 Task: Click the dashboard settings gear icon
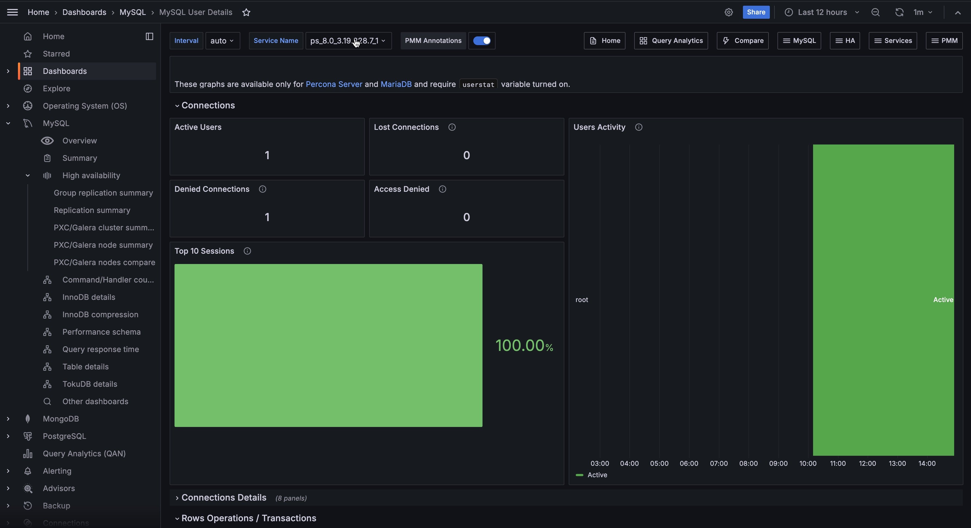coord(728,12)
